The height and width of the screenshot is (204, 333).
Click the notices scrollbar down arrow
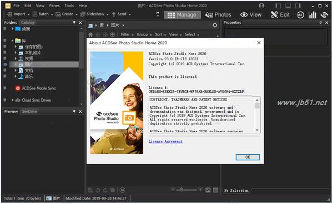[x=257, y=130]
